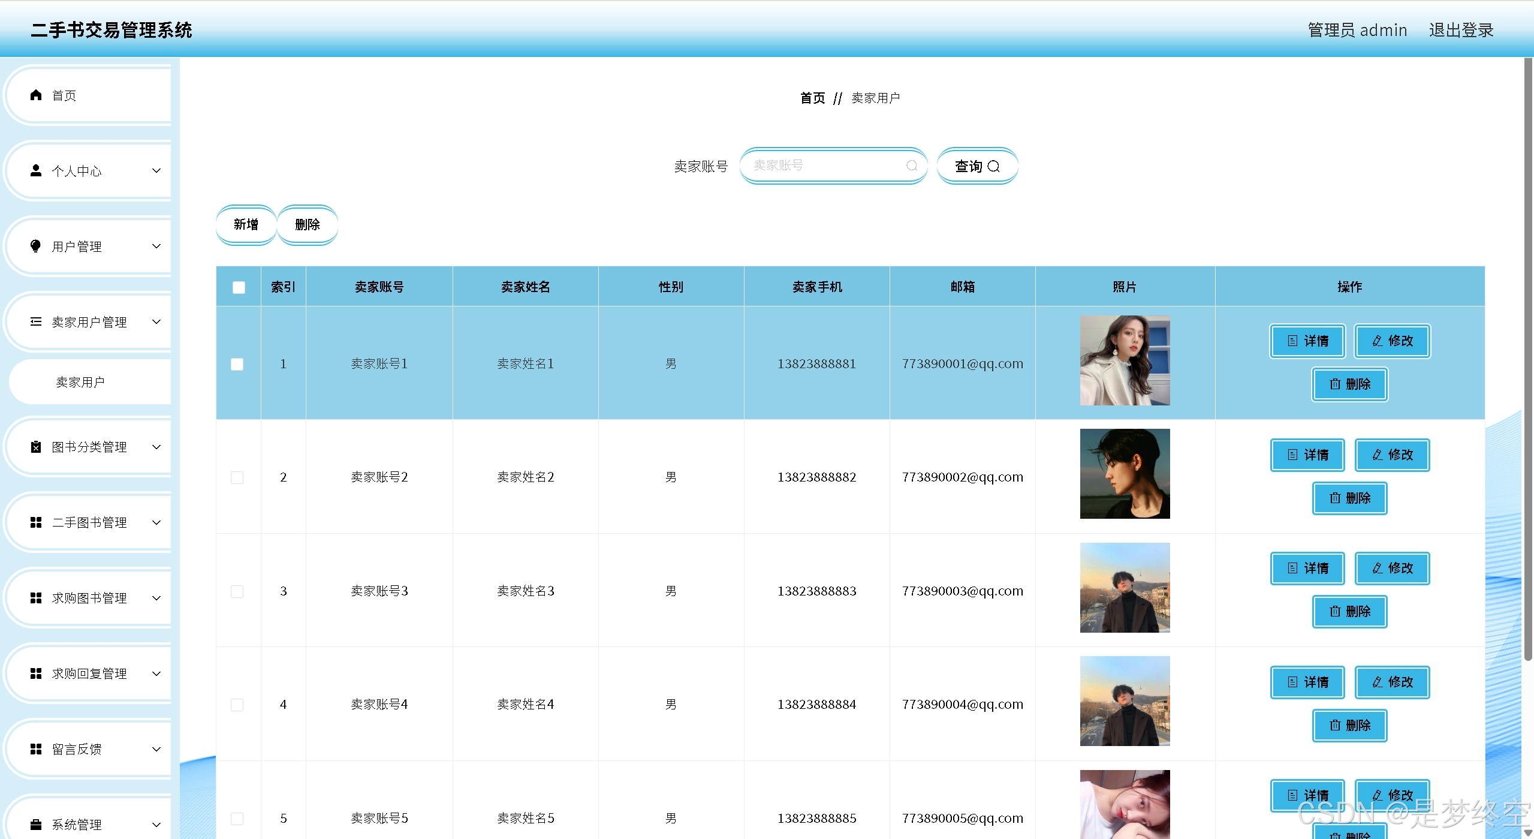Click the 修改 button for 卖家账号5
The width and height of the screenshot is (1534, 839).
click(1392, 795)
